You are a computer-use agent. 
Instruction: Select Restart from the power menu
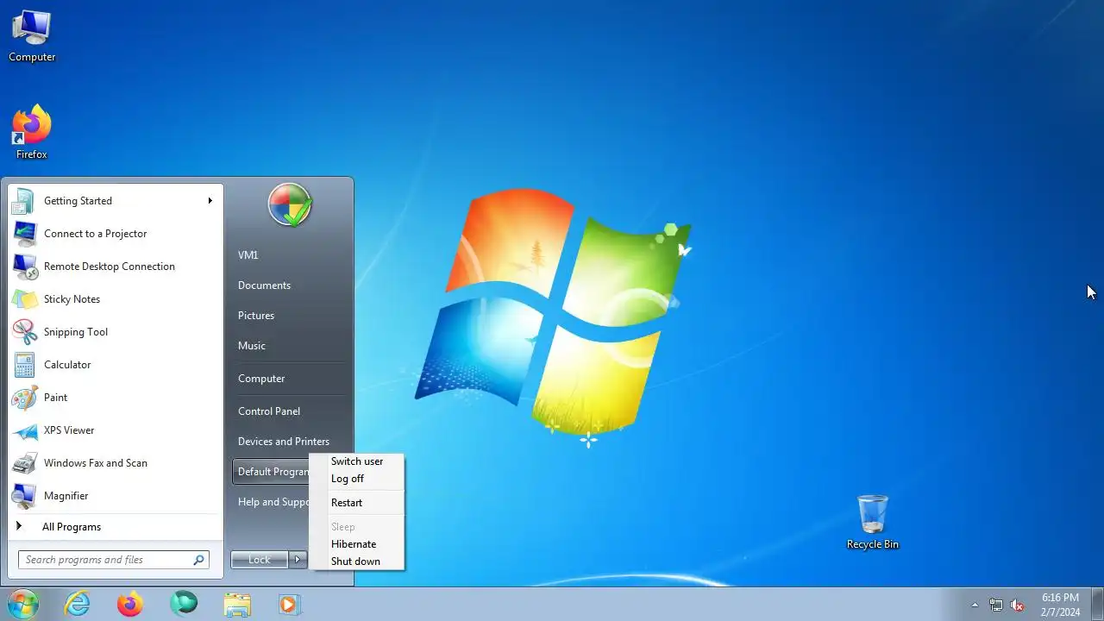357,503
